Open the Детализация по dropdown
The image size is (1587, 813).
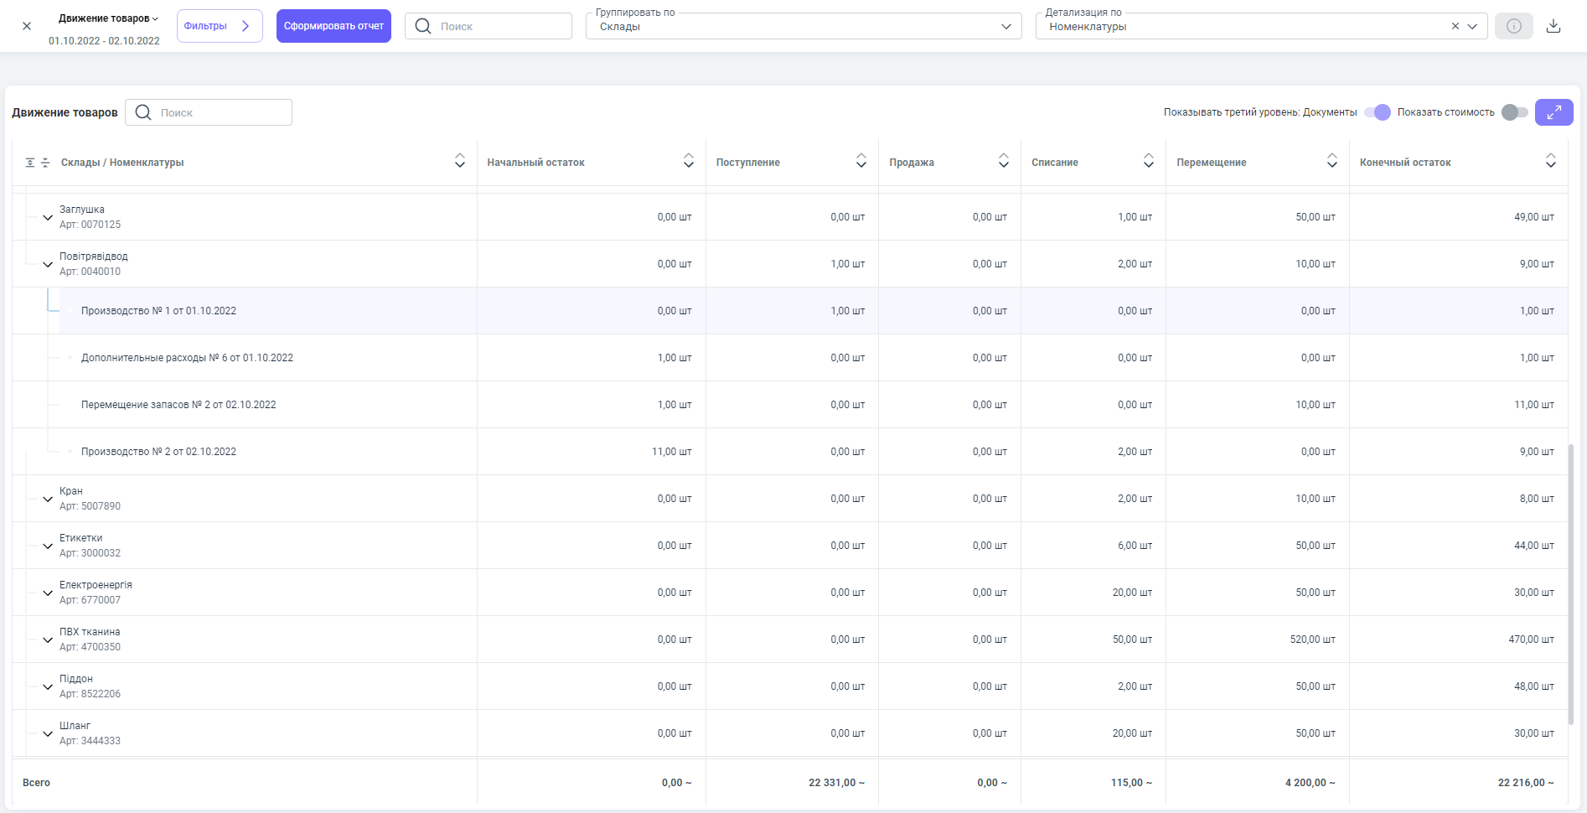1472,26
